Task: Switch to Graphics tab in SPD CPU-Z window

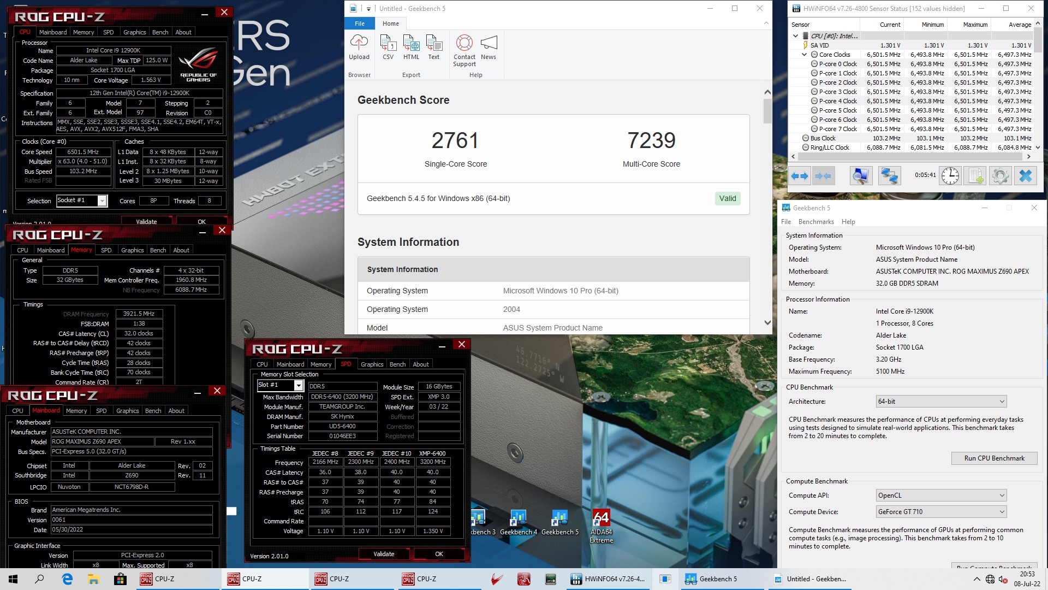Action: (372, 364)
